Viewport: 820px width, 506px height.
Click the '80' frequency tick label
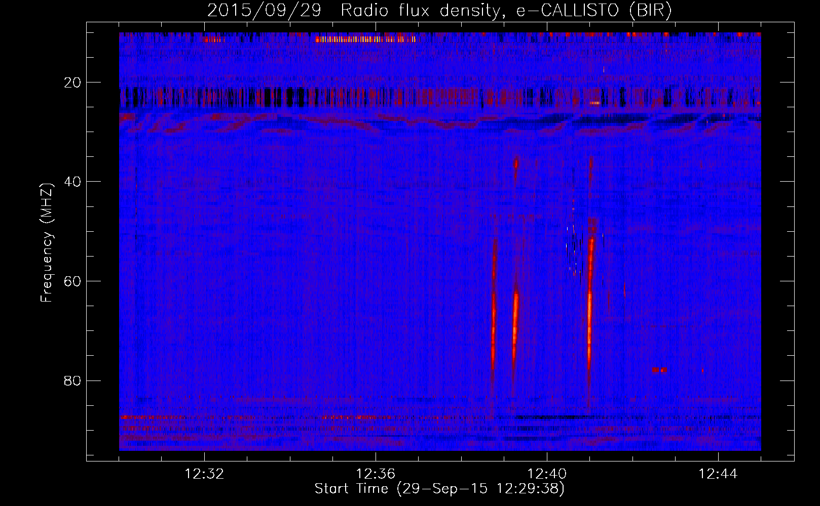tap(73, 381)
